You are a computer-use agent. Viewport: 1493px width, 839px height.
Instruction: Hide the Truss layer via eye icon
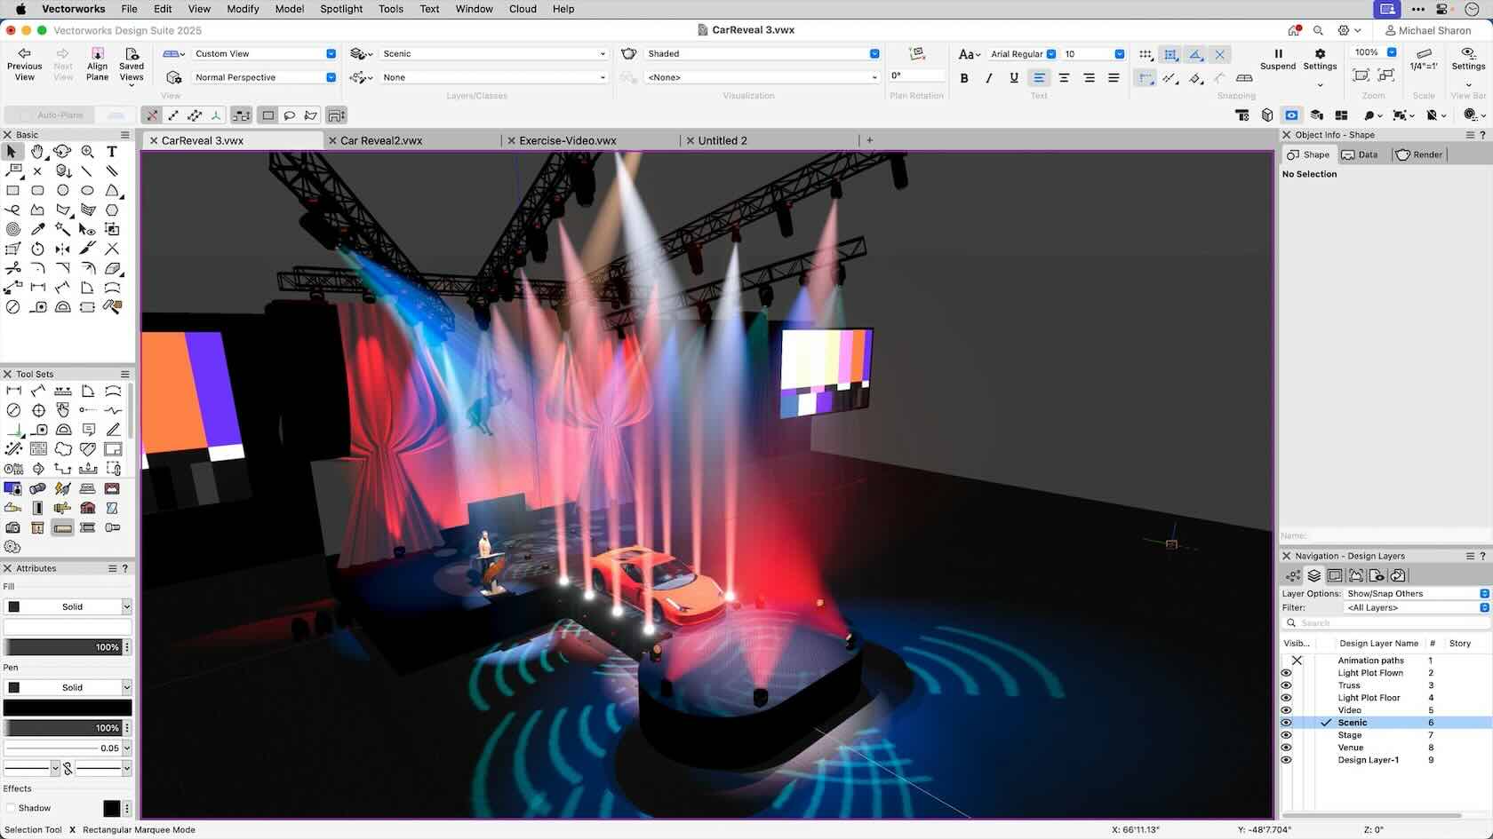pyautogui.click(x=1286, y=685)
